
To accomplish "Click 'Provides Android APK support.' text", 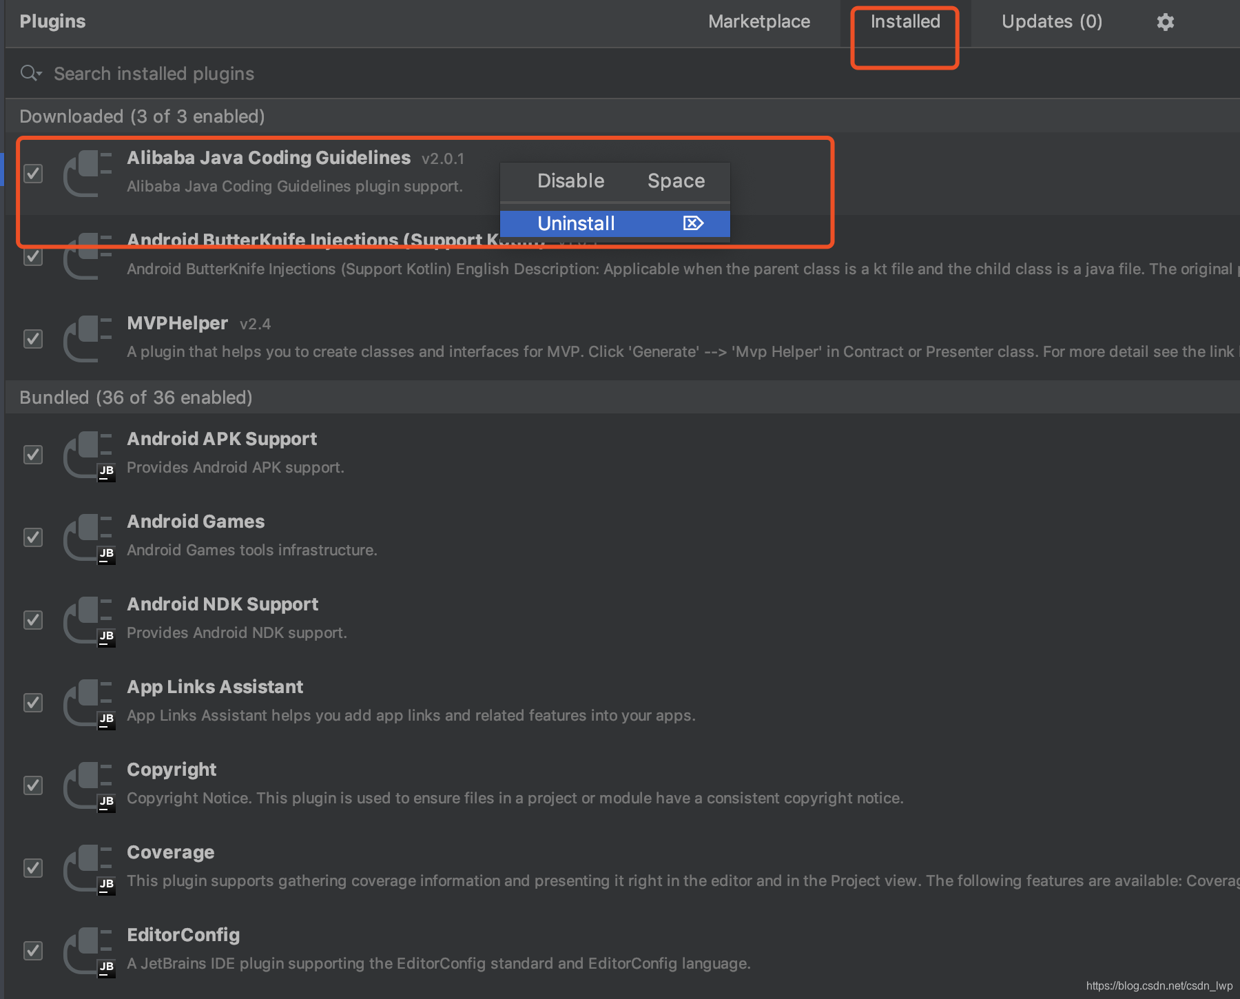I will 236,468.
